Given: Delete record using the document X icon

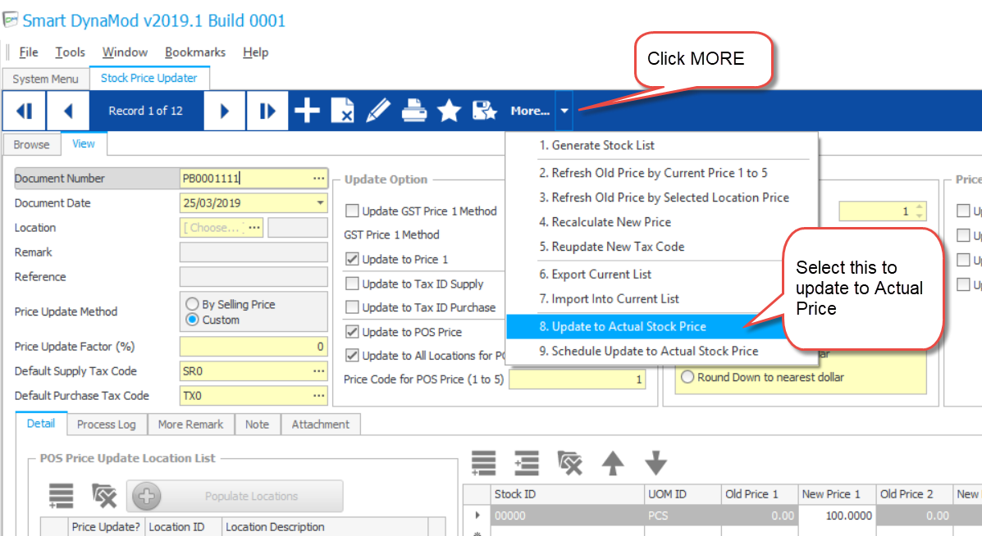Looking at the screenshot, I should pos(343,111).
